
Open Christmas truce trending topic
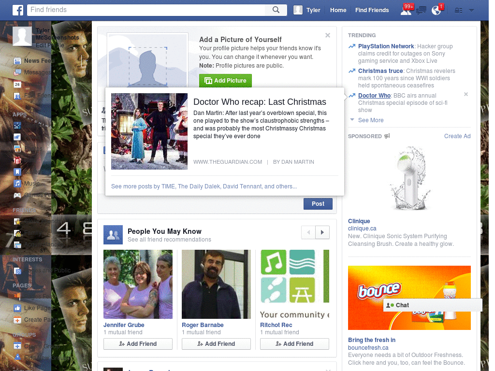coord(380,71)
